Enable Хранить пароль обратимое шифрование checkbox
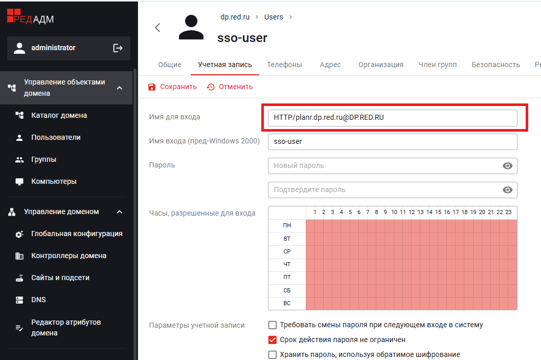Image resolution: width=541 pixels, height=360 pixels. pos(273,354)
